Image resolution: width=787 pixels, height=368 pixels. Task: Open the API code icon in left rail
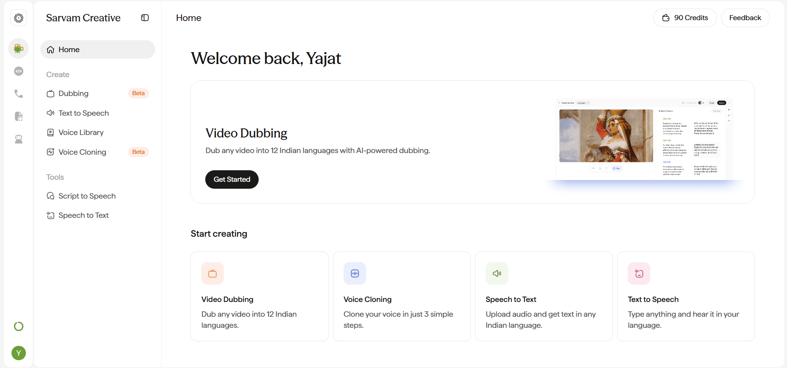pos(18,71)
